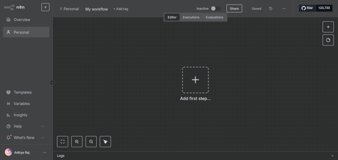The height and width of the screenshot is (160, 338).
Task: Zoom out on the canvas
Action: click(91, 142)
